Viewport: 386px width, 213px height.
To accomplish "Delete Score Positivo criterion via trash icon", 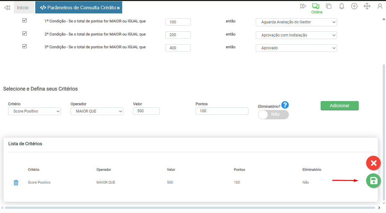I will click(16, 183).
